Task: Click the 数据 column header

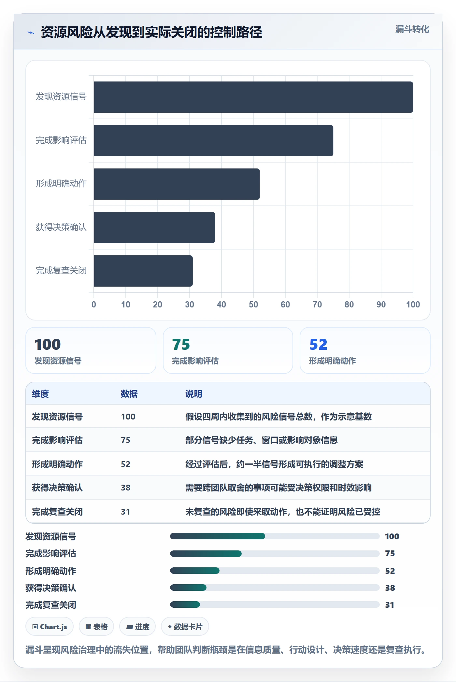Action: coord(129,394)
